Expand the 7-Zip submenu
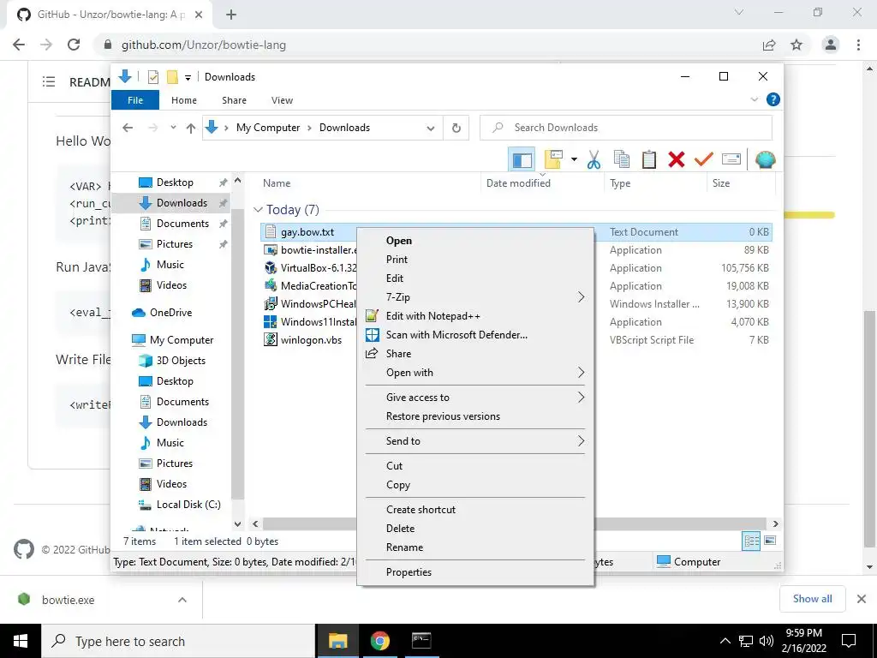 (x=474, y=297)
